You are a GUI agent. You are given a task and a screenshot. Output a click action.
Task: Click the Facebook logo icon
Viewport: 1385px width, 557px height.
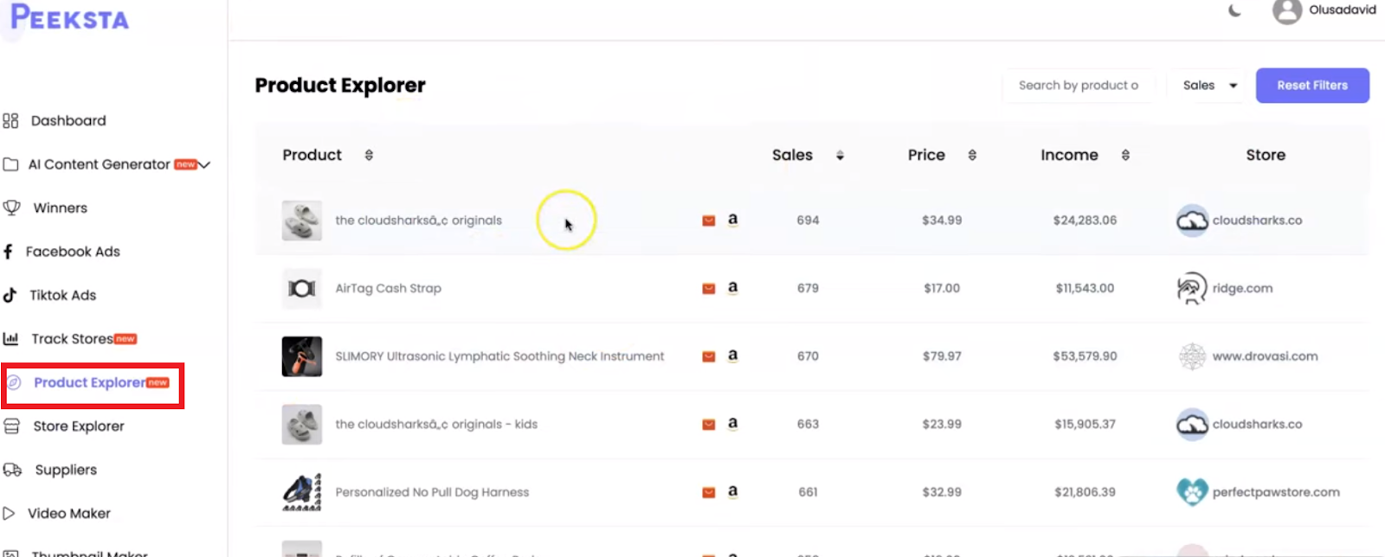point(9,252)
